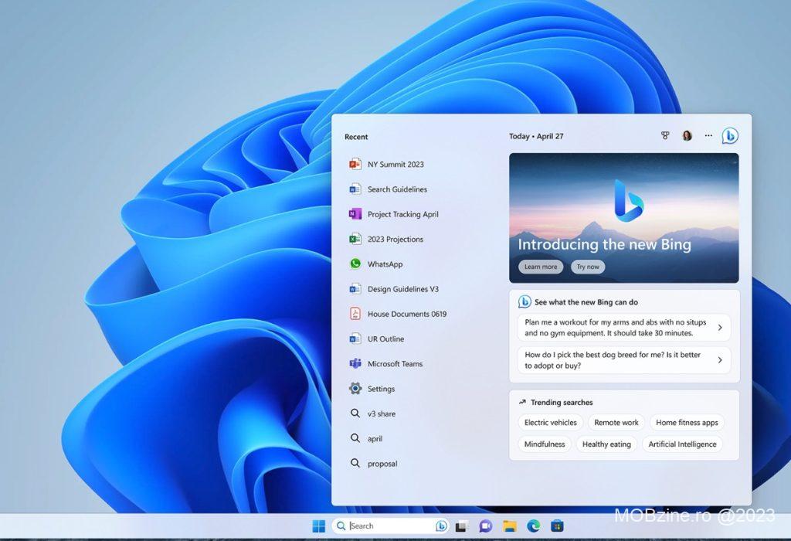Open Task View from the taskbar
Screen dimensions: 791x541
coord(462,526)
